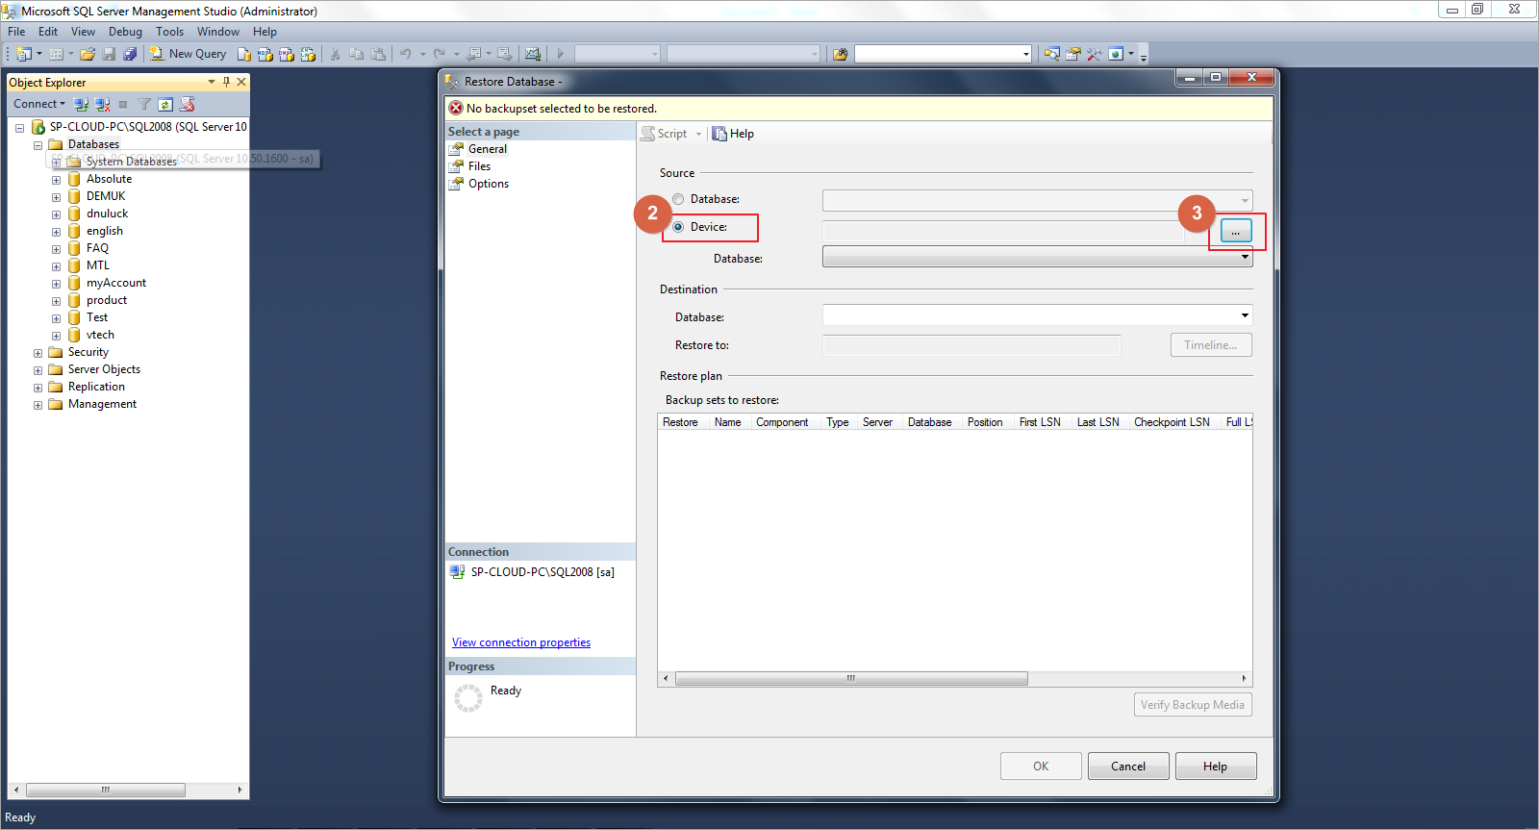
Task: Expand the Management folder node
Action: coord(38,405)
